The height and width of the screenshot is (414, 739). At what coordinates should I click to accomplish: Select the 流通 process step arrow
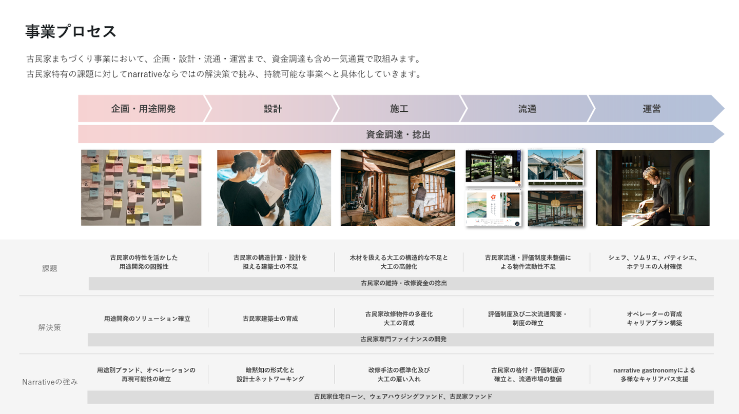pyautogui.click(x=527, y=109)
